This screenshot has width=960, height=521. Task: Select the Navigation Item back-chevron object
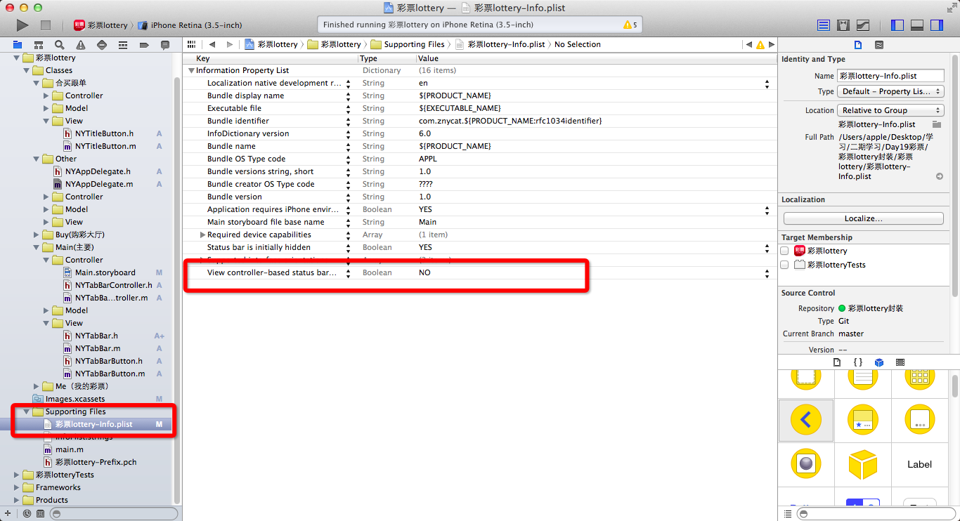(806, 420)
